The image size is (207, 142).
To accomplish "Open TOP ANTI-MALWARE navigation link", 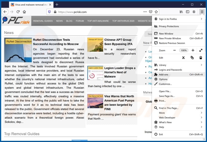I will click(x=98, y=21).
